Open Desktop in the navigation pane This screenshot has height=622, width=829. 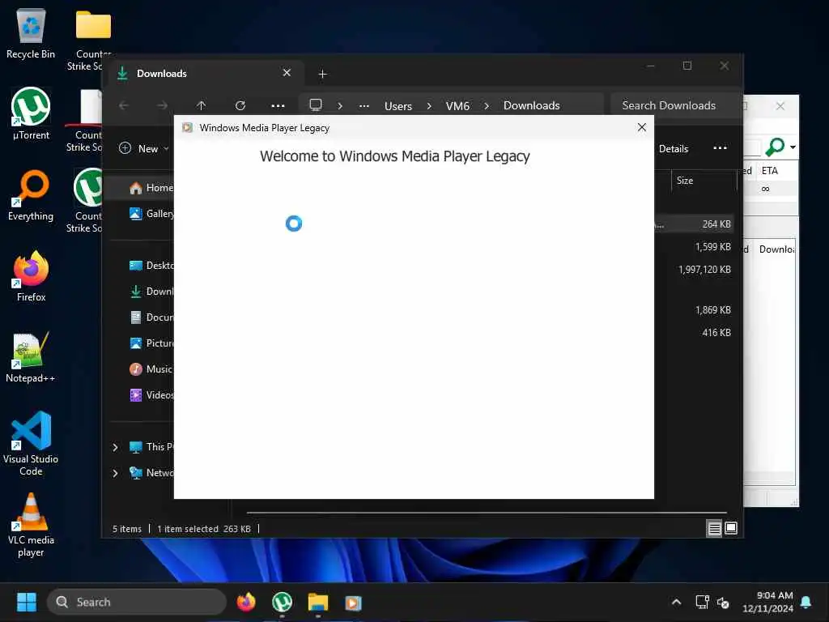tap(151, 266)
